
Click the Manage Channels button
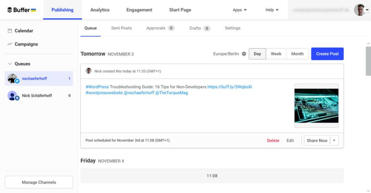[x=39, y=182]
